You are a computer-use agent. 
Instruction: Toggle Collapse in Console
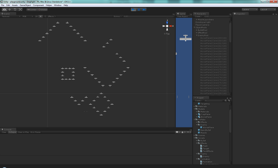tap(12, 132)
